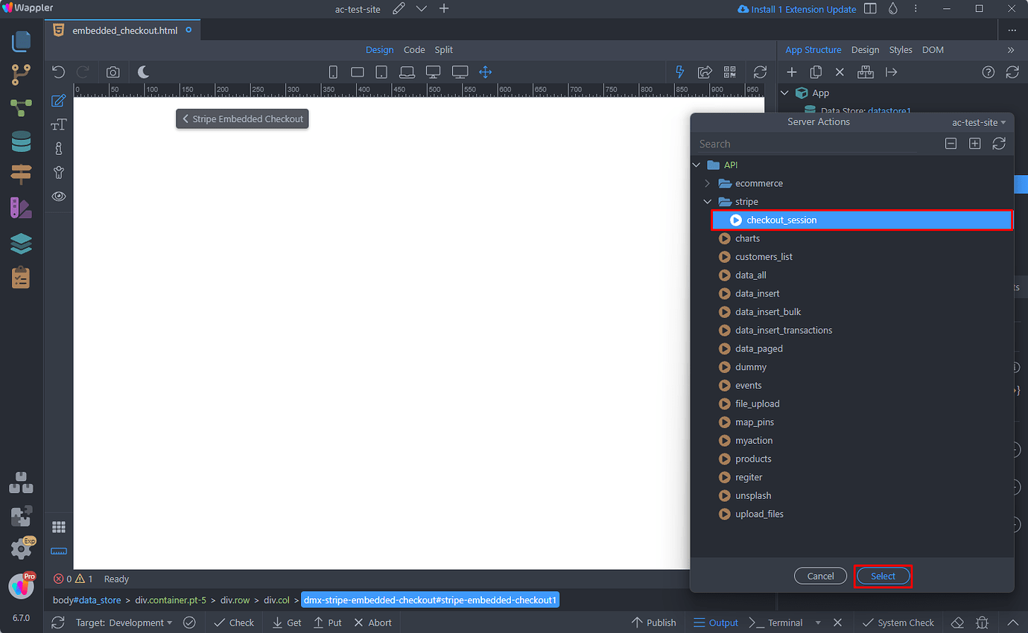Click the Cancel button
Image resolution: width=1028 pixels, height=633 pixels.
(820, 576)
